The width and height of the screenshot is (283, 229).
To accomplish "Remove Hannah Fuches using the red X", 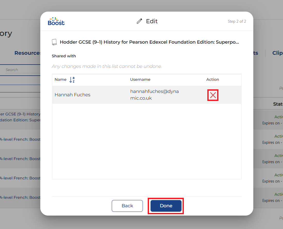I will (x=213, y=95).
